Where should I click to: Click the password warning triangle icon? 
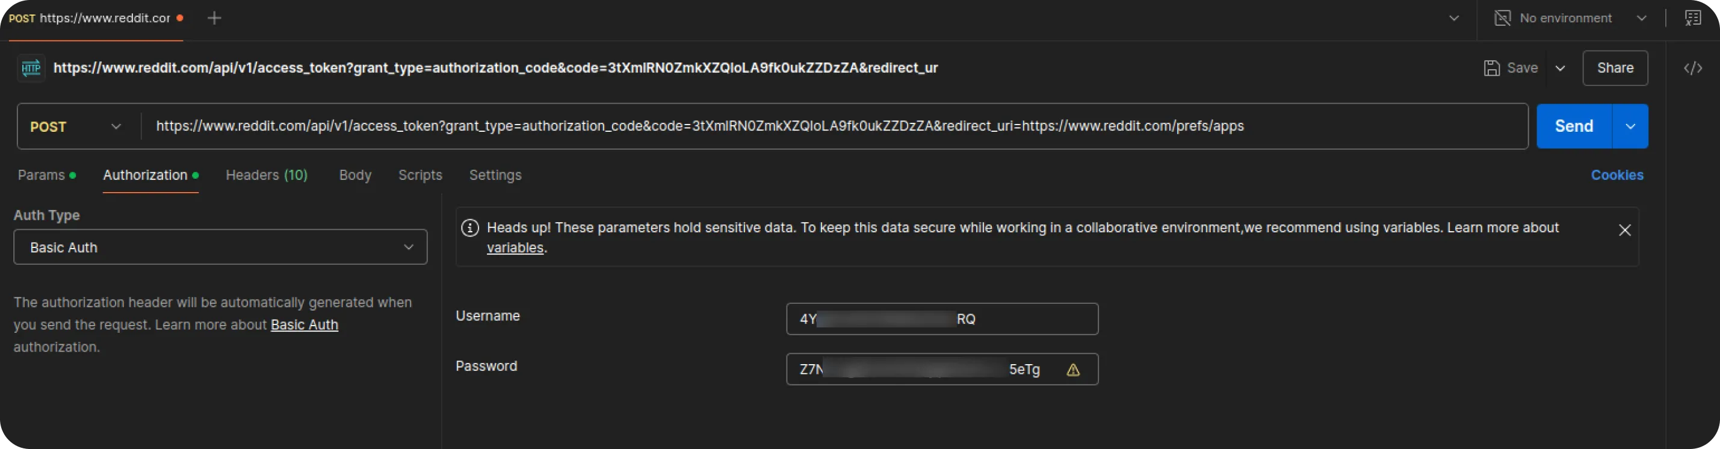point(1073,370)
